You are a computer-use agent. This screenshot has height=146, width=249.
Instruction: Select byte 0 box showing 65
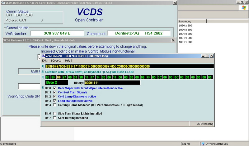click(48, 78)
